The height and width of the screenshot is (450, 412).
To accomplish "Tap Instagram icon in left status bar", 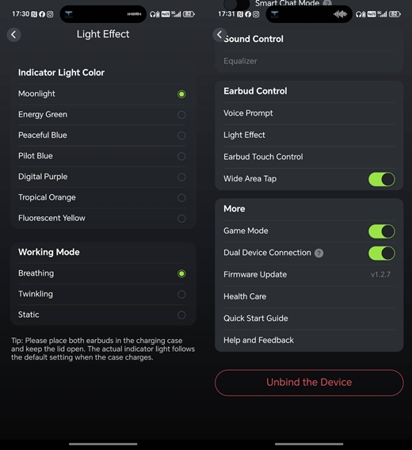I will click(x=50, y=14).
